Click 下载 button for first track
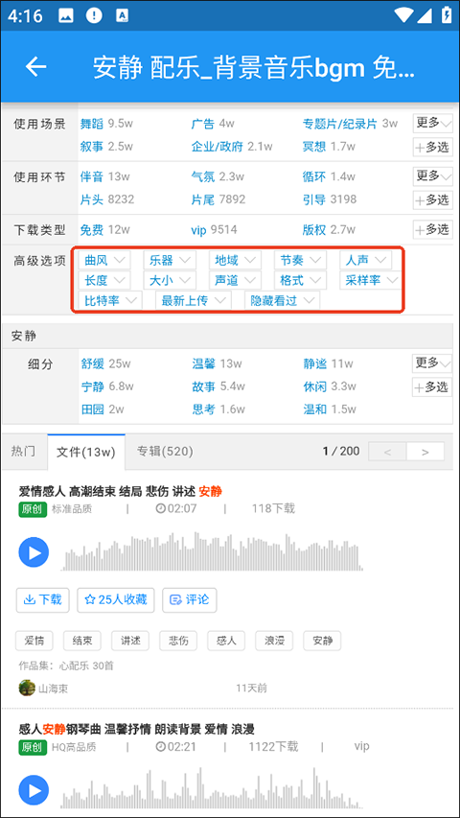This screenshot has height=818, width=460. (43, 599)
